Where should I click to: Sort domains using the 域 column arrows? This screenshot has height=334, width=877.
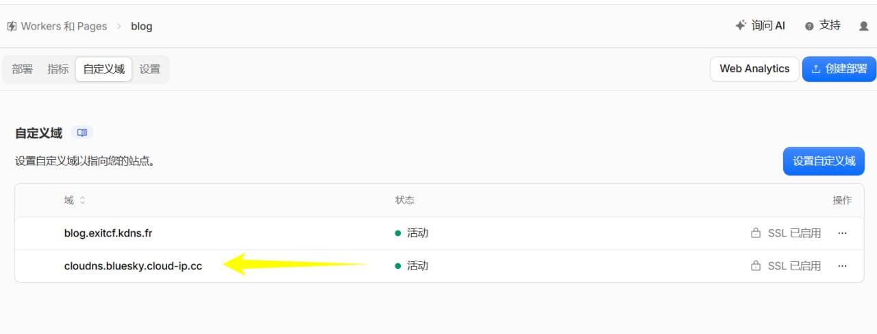click(x=83, y=200)
